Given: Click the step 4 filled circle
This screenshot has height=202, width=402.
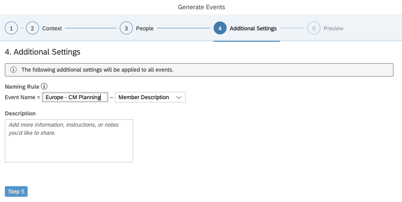Looking at the screenshot, I should (x=220, y=28).
